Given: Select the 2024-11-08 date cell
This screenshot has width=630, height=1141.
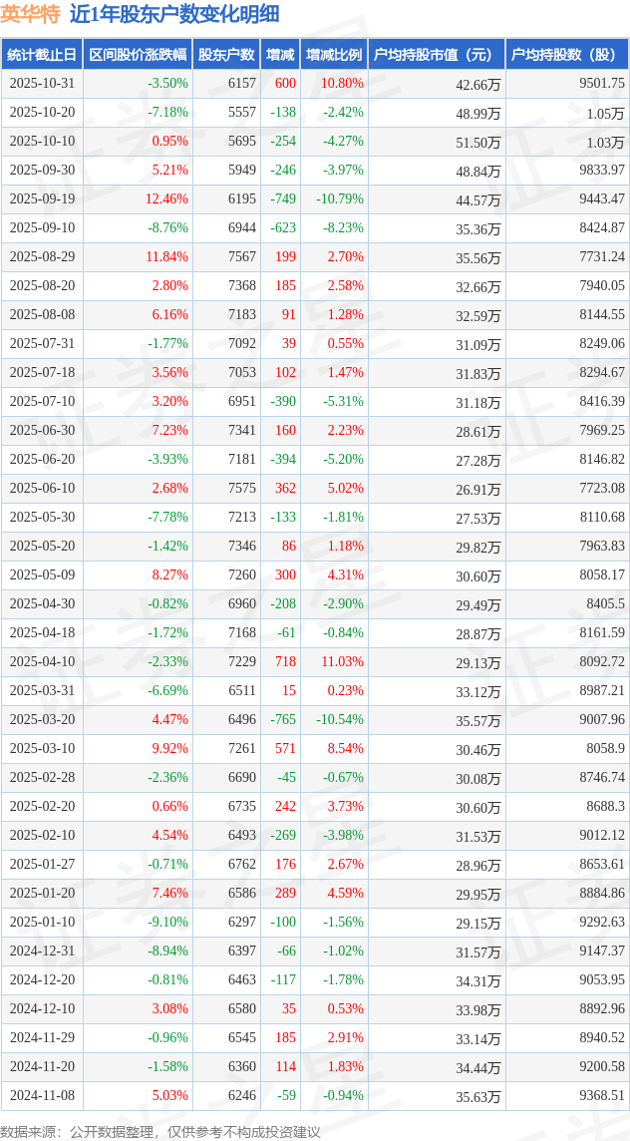Looking at the screenshot, I should pyautogui.click(x=42, y=1095).
